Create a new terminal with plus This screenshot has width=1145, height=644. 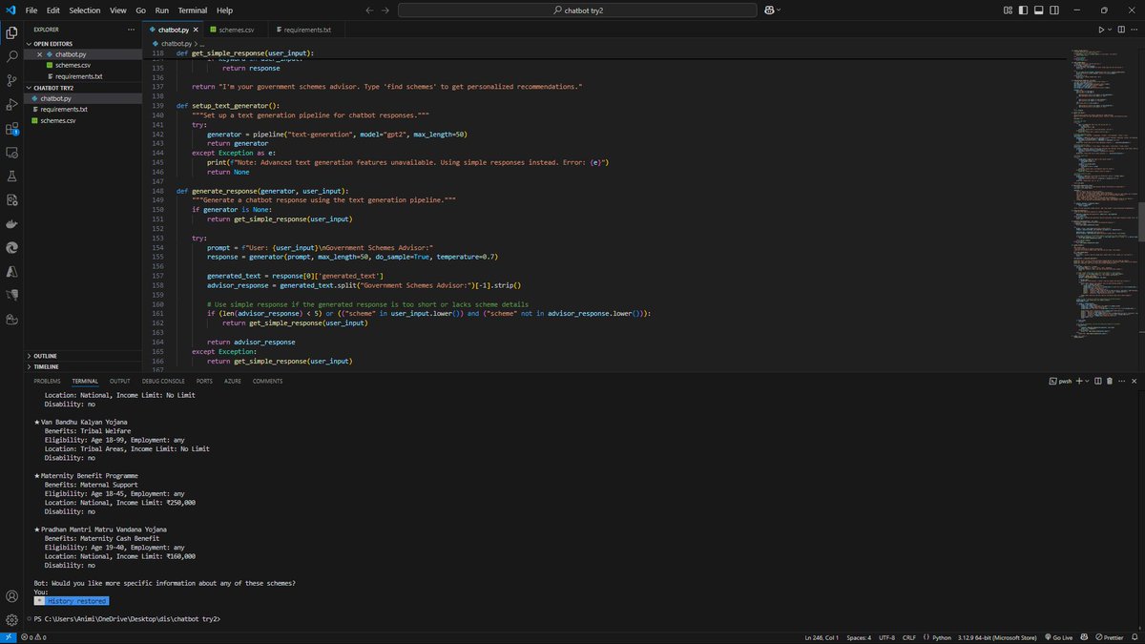[x=1080, y=381]
